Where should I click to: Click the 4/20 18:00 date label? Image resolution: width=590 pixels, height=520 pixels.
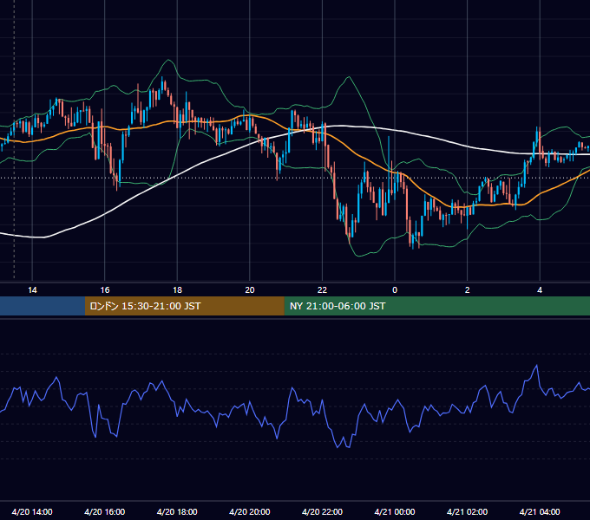[x=177, y=511]
